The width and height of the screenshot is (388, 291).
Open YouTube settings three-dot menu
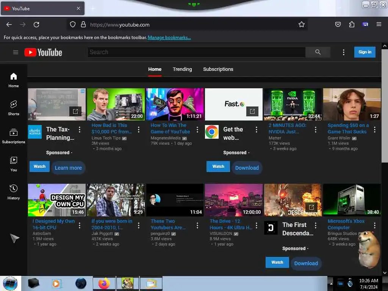click(x=343, y=52)
